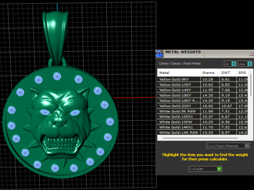Screen dimensions: 254x190
Task: Select the Yellow Gold:9KY row
Action: tap(203, 79)
